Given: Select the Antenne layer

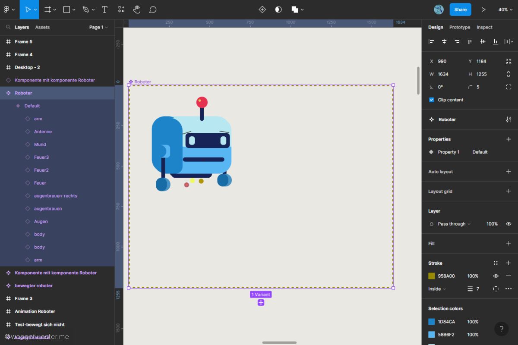Looking at the screenshot, I should (43, 132).
